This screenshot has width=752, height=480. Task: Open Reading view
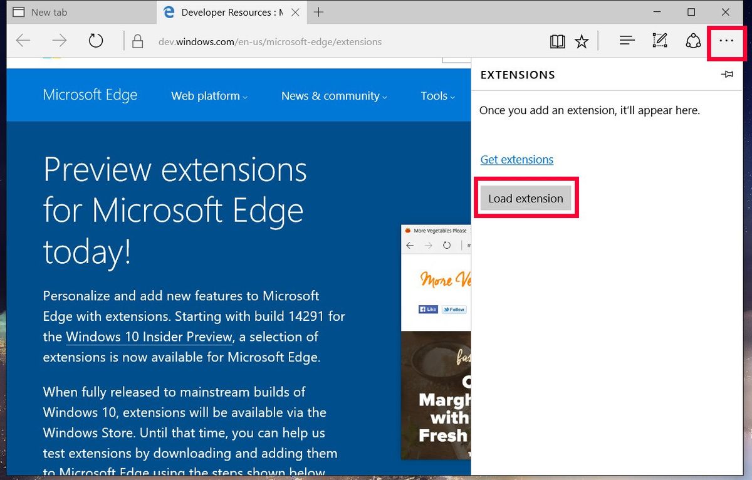click(557, 40)
